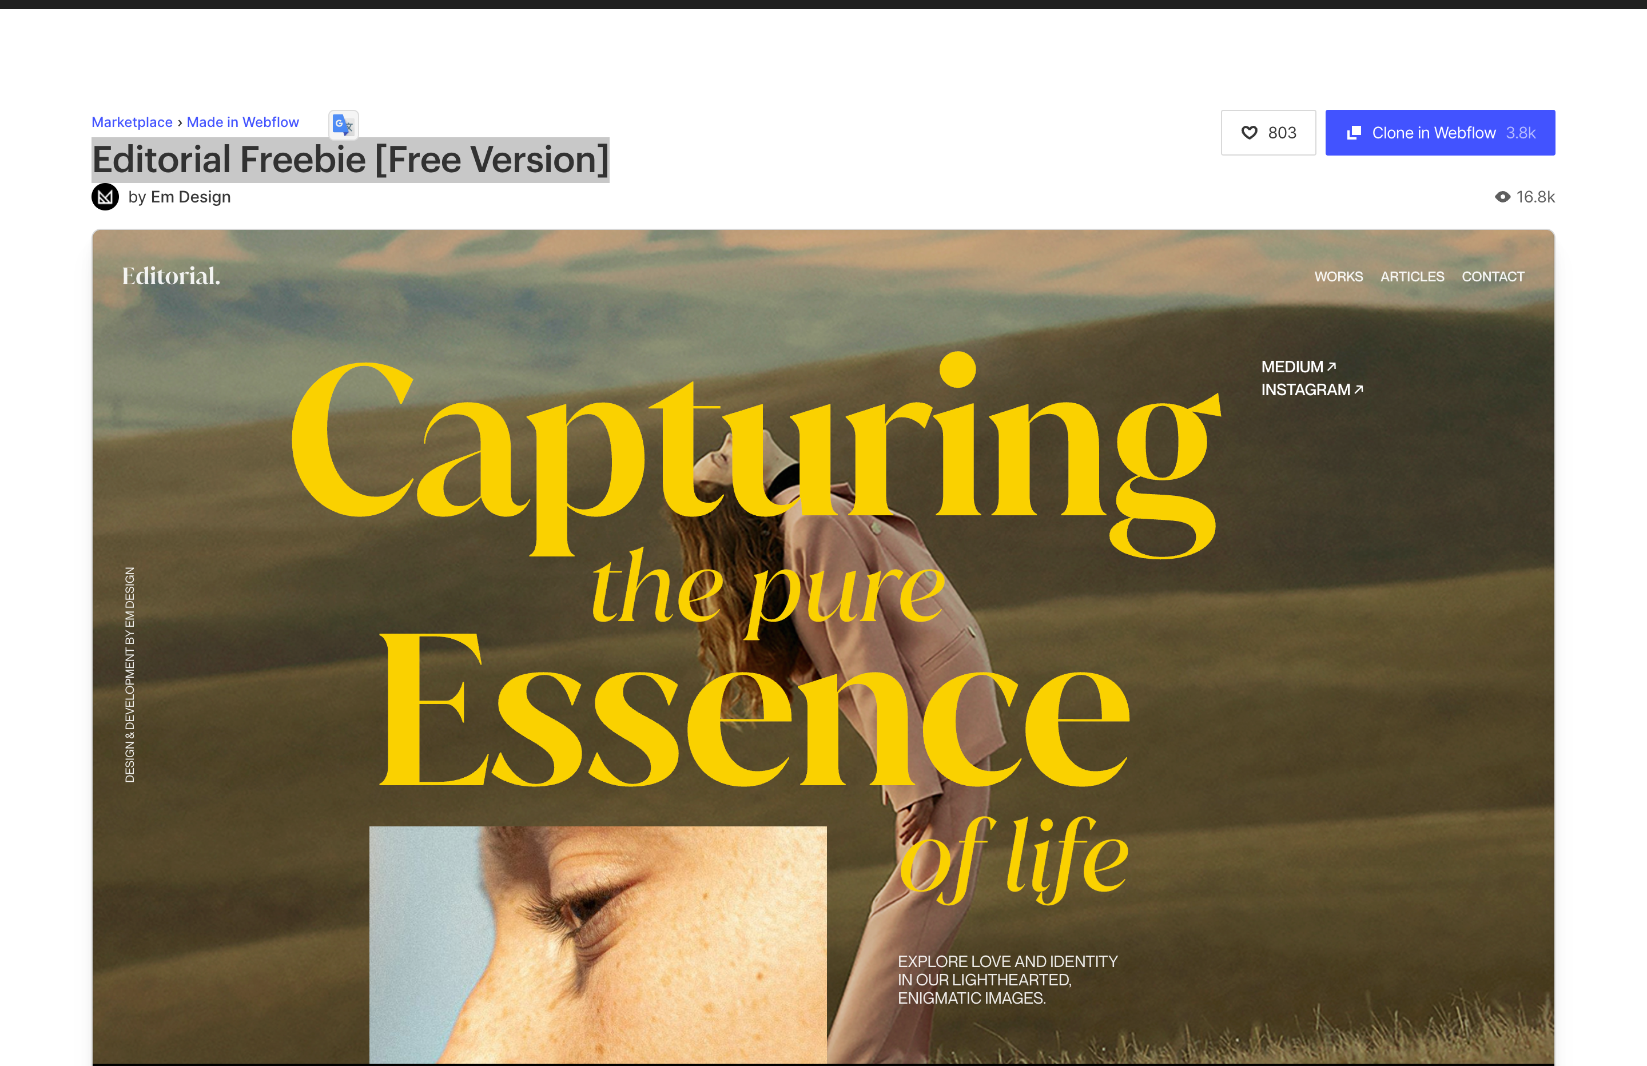Click the Editorial. site logo
Screen dimensions: 1647x1066
171,276
